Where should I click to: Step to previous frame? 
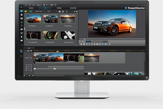pos(87,44)
